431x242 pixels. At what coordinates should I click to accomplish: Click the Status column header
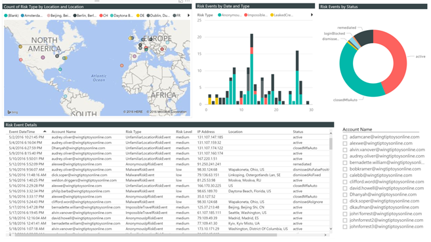[x=298, y=132]
